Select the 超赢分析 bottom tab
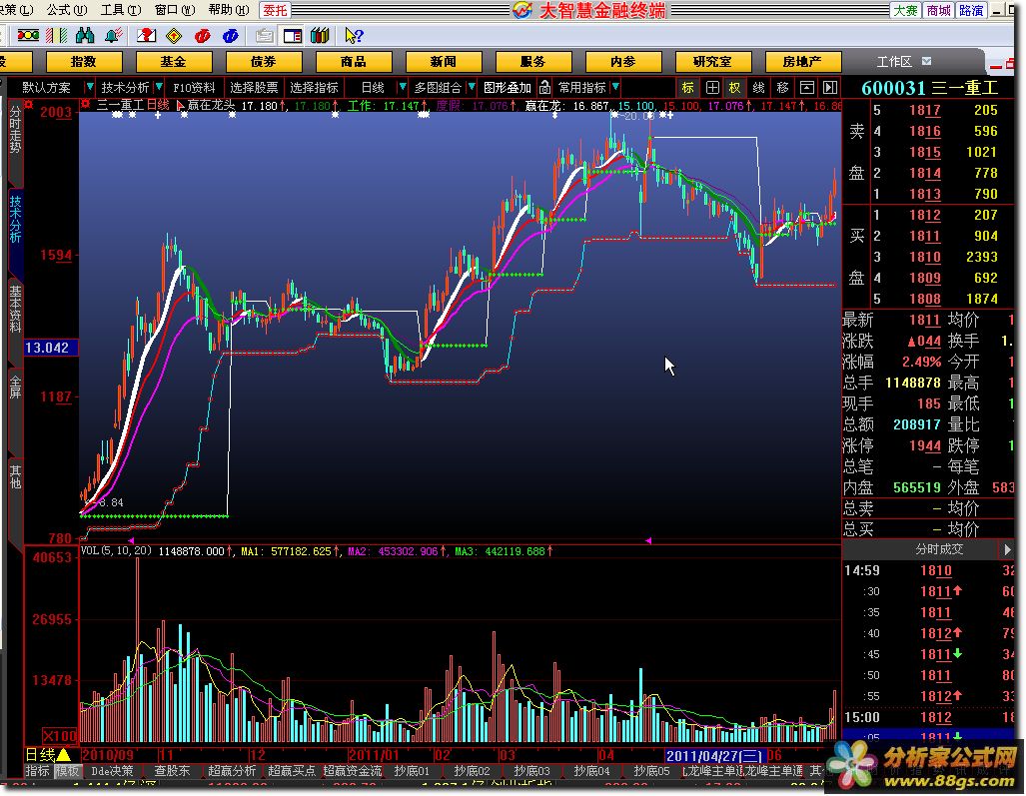Viewport: 1026px width, 796px height. click(x=232, y=771)
